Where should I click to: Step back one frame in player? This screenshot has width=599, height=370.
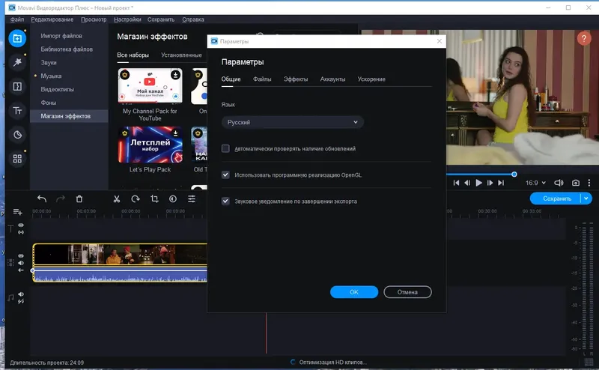coord(467,183)
